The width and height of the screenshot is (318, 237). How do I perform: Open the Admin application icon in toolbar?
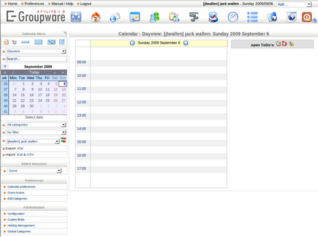coord(76,17)
